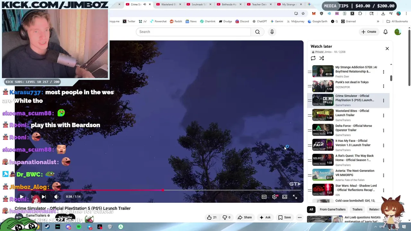Image resolution: width=411 pixels, height=231 pixels.
Task: Like the video with thumbs up
Action: 212,217
